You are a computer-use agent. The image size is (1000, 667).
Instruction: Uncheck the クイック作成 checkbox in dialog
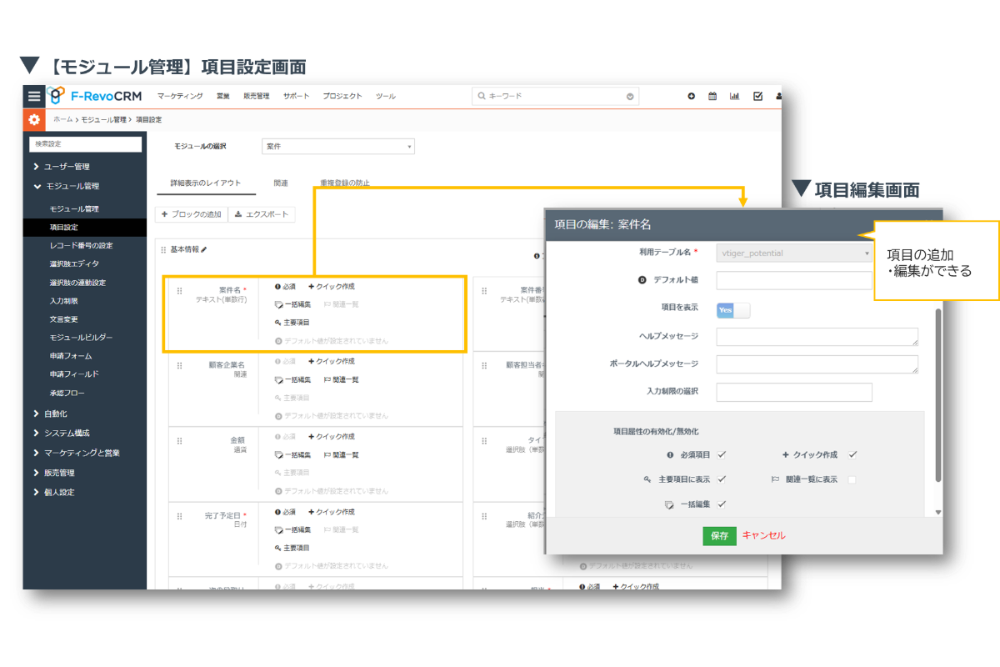coord(852,455)
